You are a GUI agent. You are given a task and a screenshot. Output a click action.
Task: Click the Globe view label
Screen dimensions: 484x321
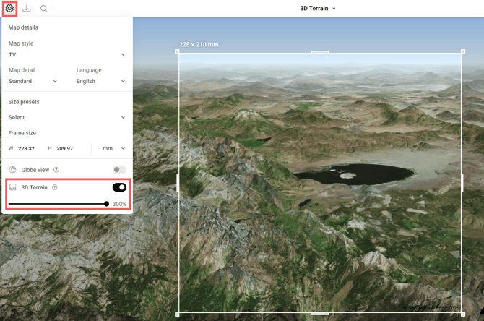point(35,170)
